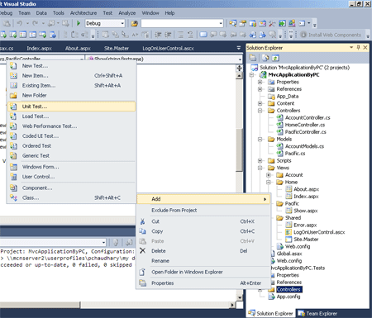Click the Unit Test item icon

13,107
